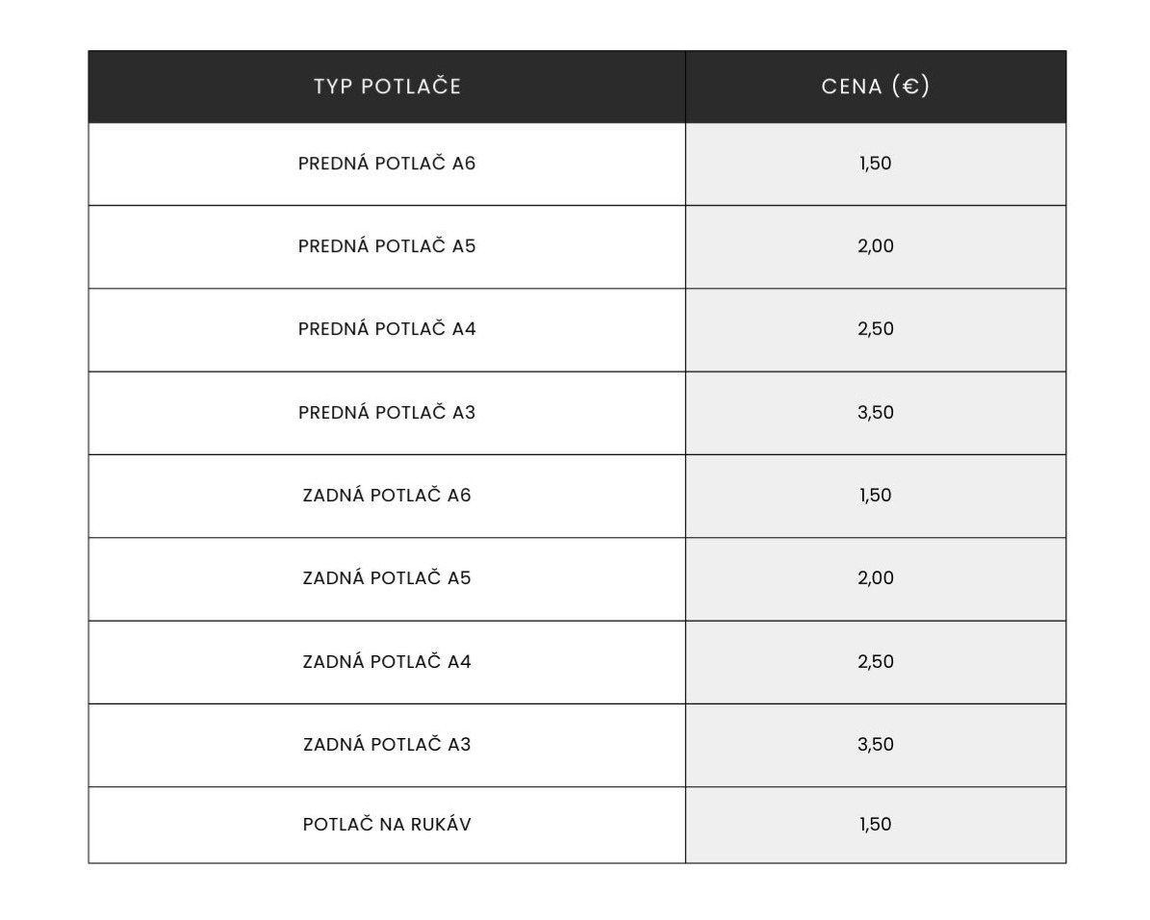Click the TYP POTLAČE column header

pyautogui.click(x=387, y=87)
